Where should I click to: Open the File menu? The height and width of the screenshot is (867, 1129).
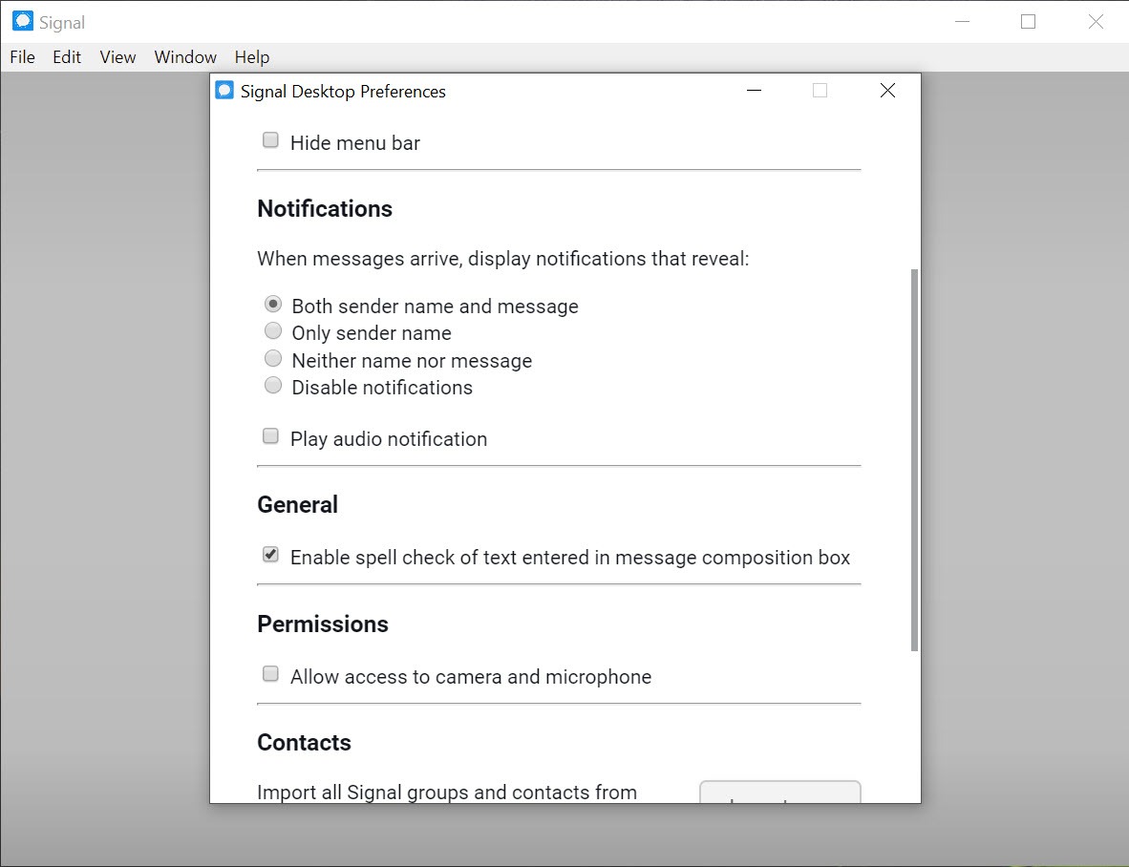pyautogui.click(x=22, y=57)
